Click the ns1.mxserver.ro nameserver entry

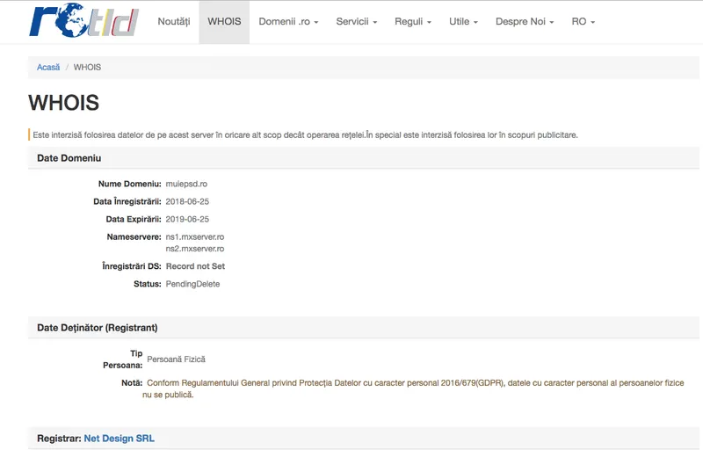195,236
